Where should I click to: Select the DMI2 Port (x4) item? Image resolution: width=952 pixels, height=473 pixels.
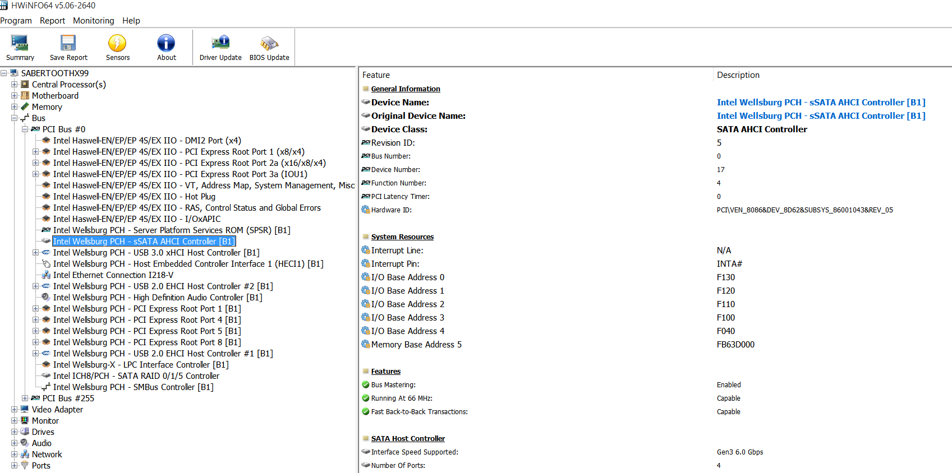pyautogui.click(x=147, y=141)
